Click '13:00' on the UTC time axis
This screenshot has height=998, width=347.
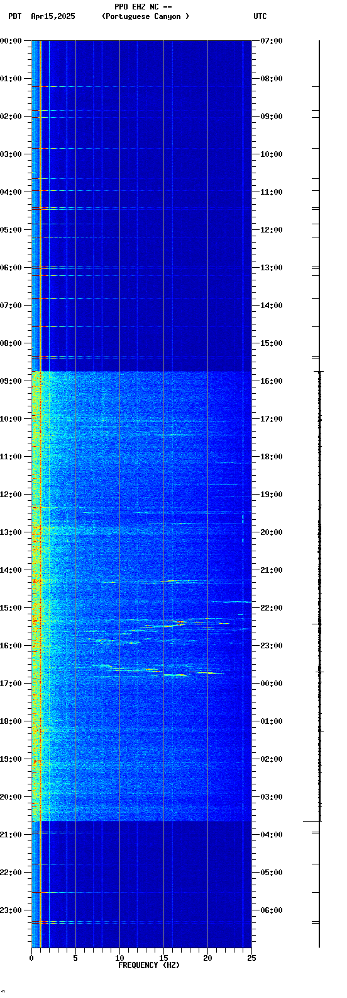coord(271,268)
